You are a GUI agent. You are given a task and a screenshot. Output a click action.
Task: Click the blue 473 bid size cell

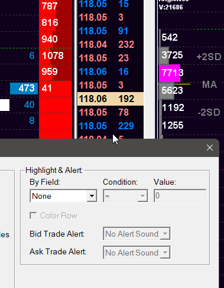coord(24,89)
